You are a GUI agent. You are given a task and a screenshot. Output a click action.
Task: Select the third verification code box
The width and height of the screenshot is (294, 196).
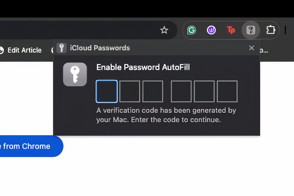pyautogui.click(x=153, y=91)
